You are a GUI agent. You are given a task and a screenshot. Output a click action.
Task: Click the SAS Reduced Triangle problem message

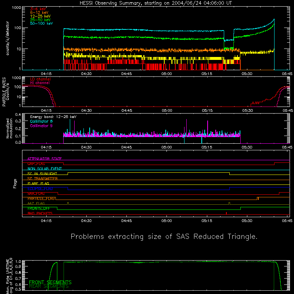pyautogui.click(x=164, y=237)
